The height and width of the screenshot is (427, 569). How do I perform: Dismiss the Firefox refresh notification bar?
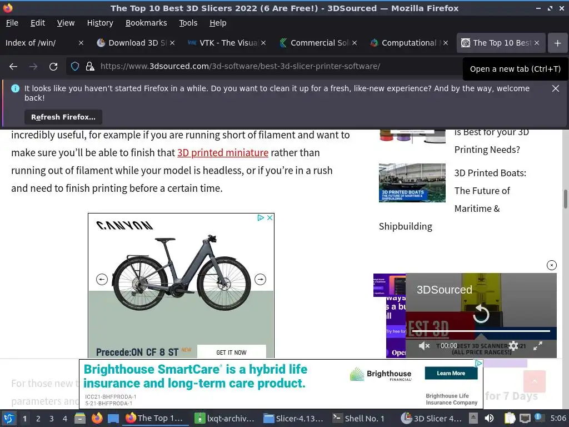555,88
